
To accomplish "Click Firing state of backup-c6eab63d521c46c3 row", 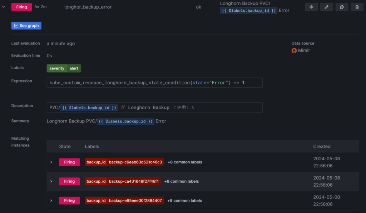I will pos(69,162).
